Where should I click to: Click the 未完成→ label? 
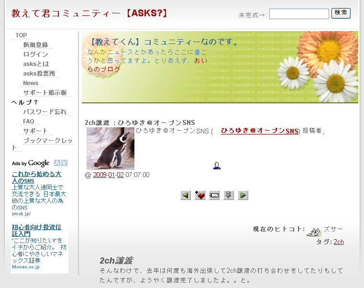pyautogui.click(x=253, y=15)
